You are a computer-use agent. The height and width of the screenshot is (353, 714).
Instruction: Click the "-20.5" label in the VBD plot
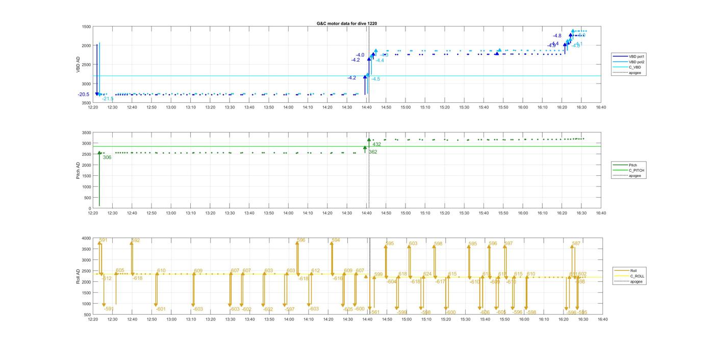point(84,94)
